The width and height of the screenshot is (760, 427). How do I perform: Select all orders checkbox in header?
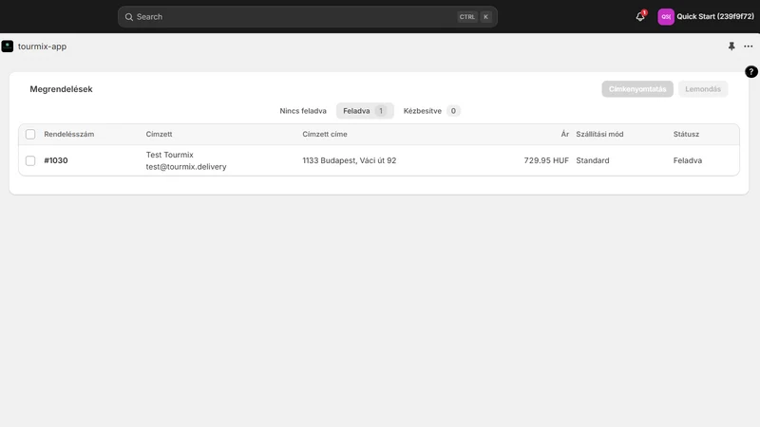click(x=30, y=134)
